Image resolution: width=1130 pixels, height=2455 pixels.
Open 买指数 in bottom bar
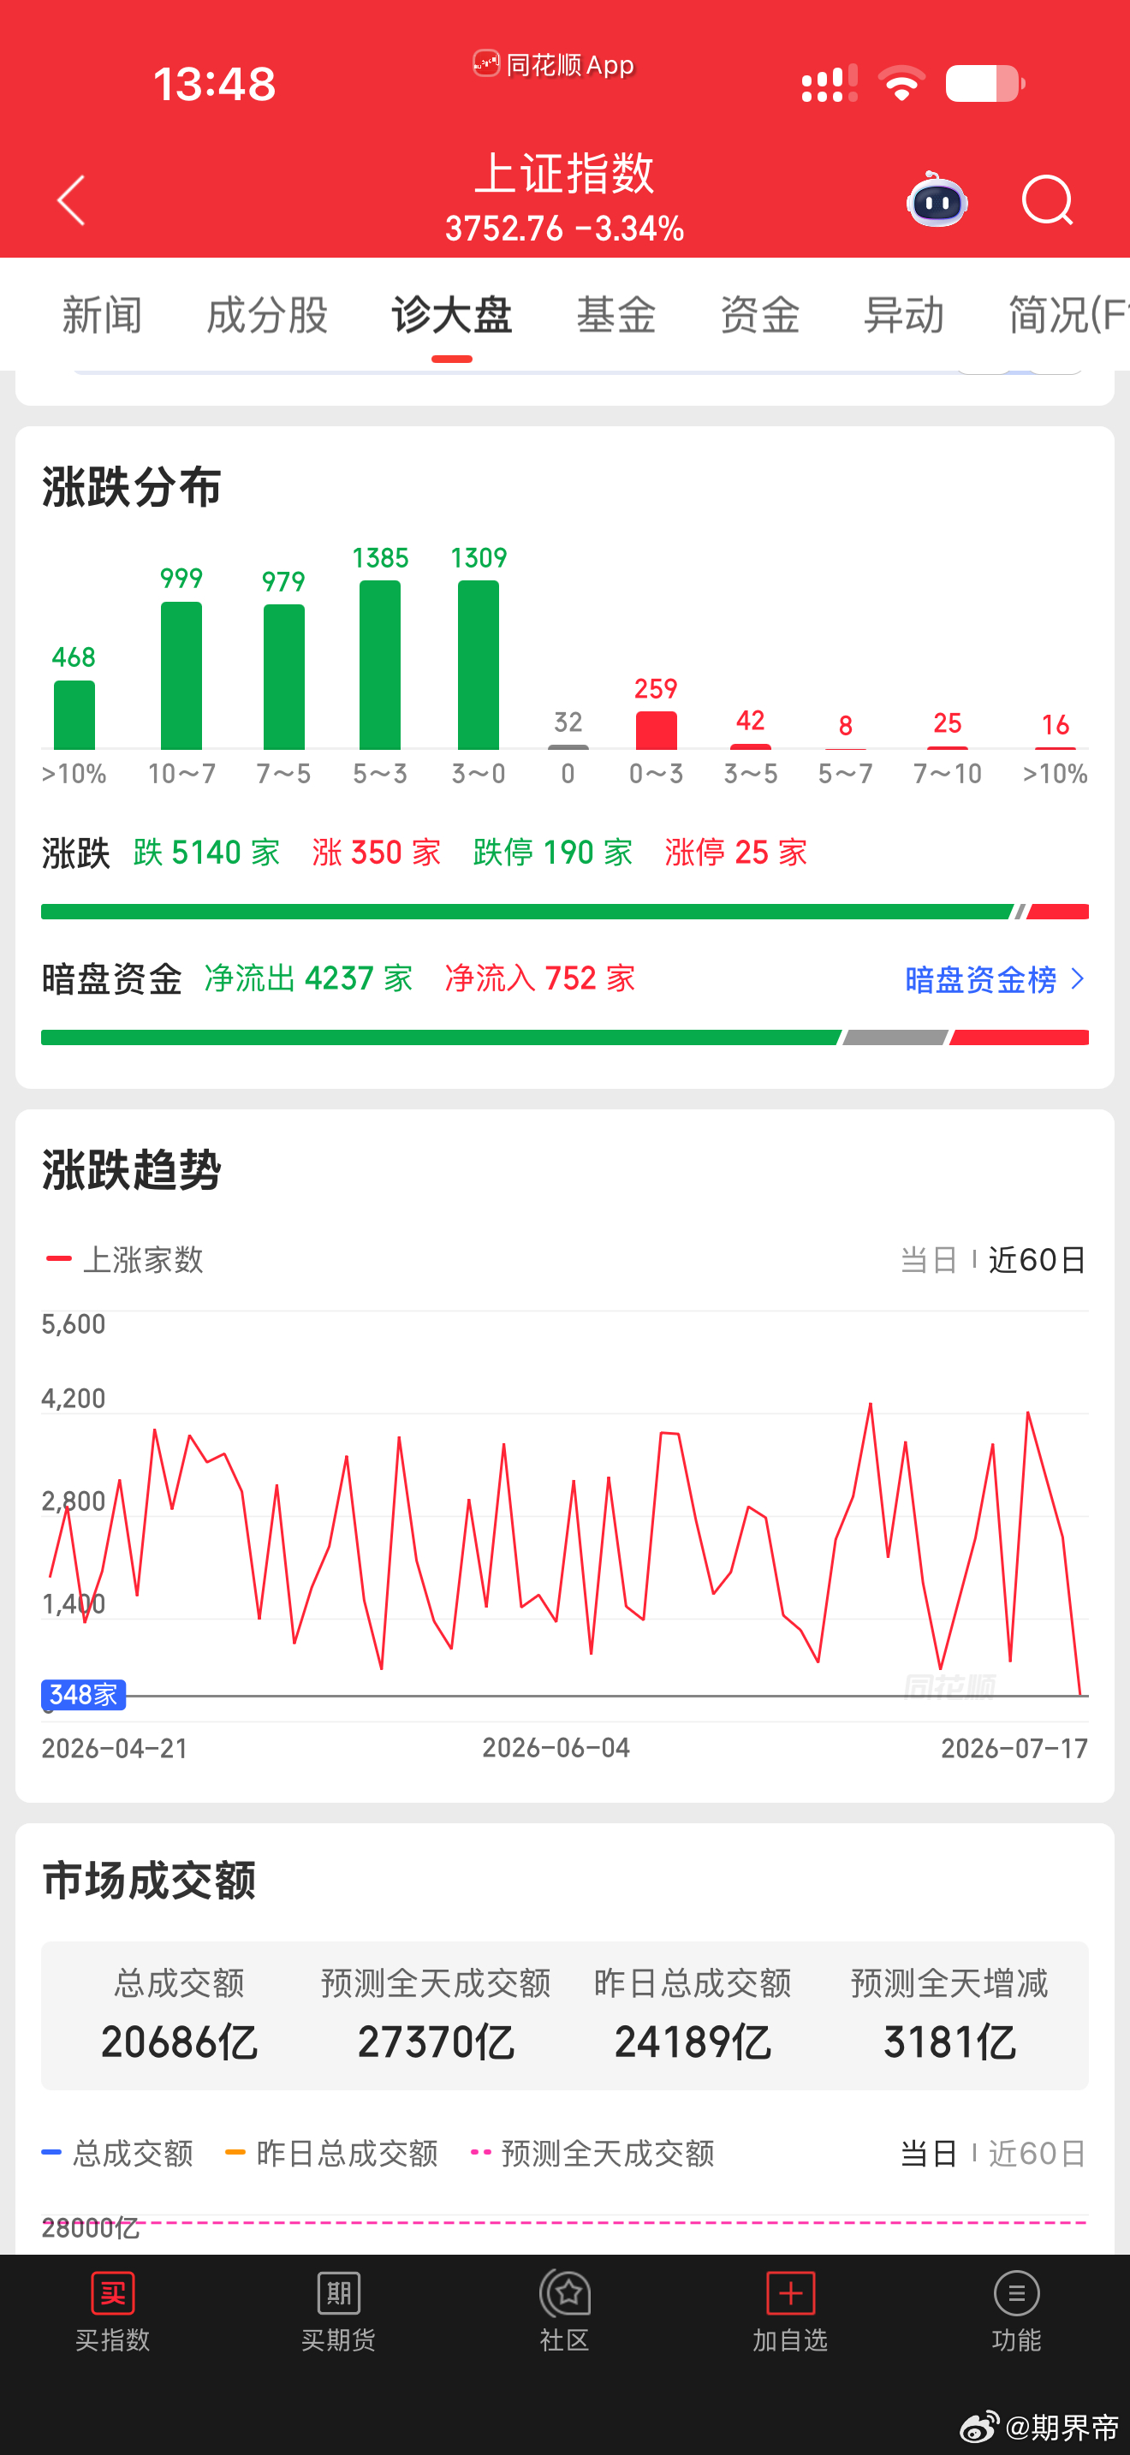pos(112,2310)
